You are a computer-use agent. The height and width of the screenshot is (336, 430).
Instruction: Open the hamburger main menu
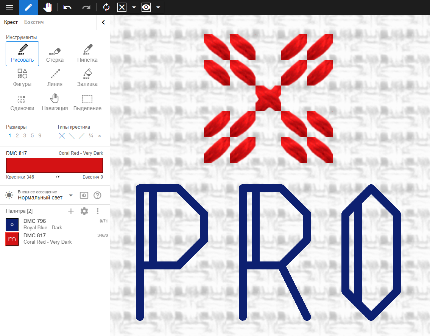[x=9, y=7]
